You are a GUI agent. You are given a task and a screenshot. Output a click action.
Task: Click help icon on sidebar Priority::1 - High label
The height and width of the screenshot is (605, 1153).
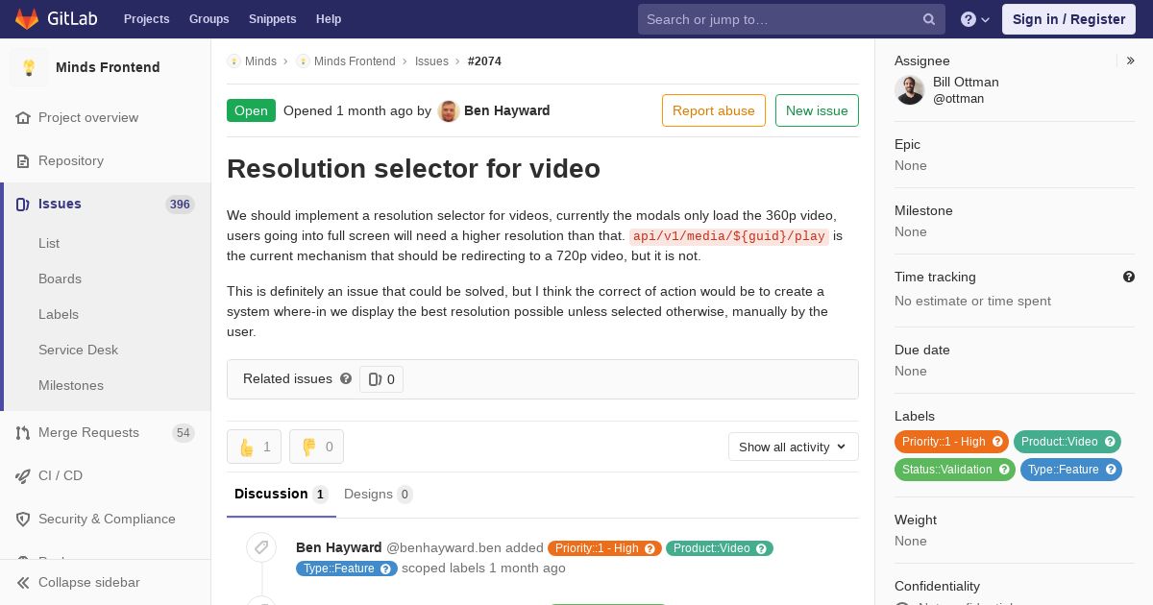coord(997,442)
